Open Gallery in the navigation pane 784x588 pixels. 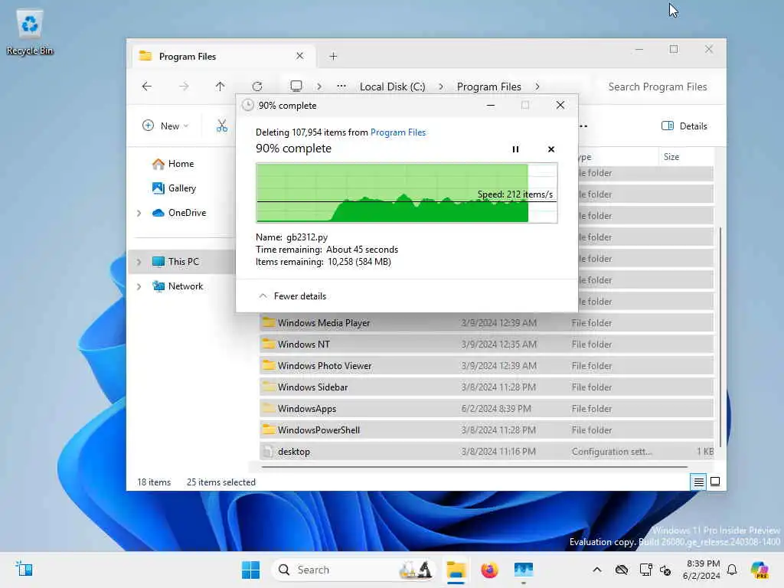pos(174,188)
